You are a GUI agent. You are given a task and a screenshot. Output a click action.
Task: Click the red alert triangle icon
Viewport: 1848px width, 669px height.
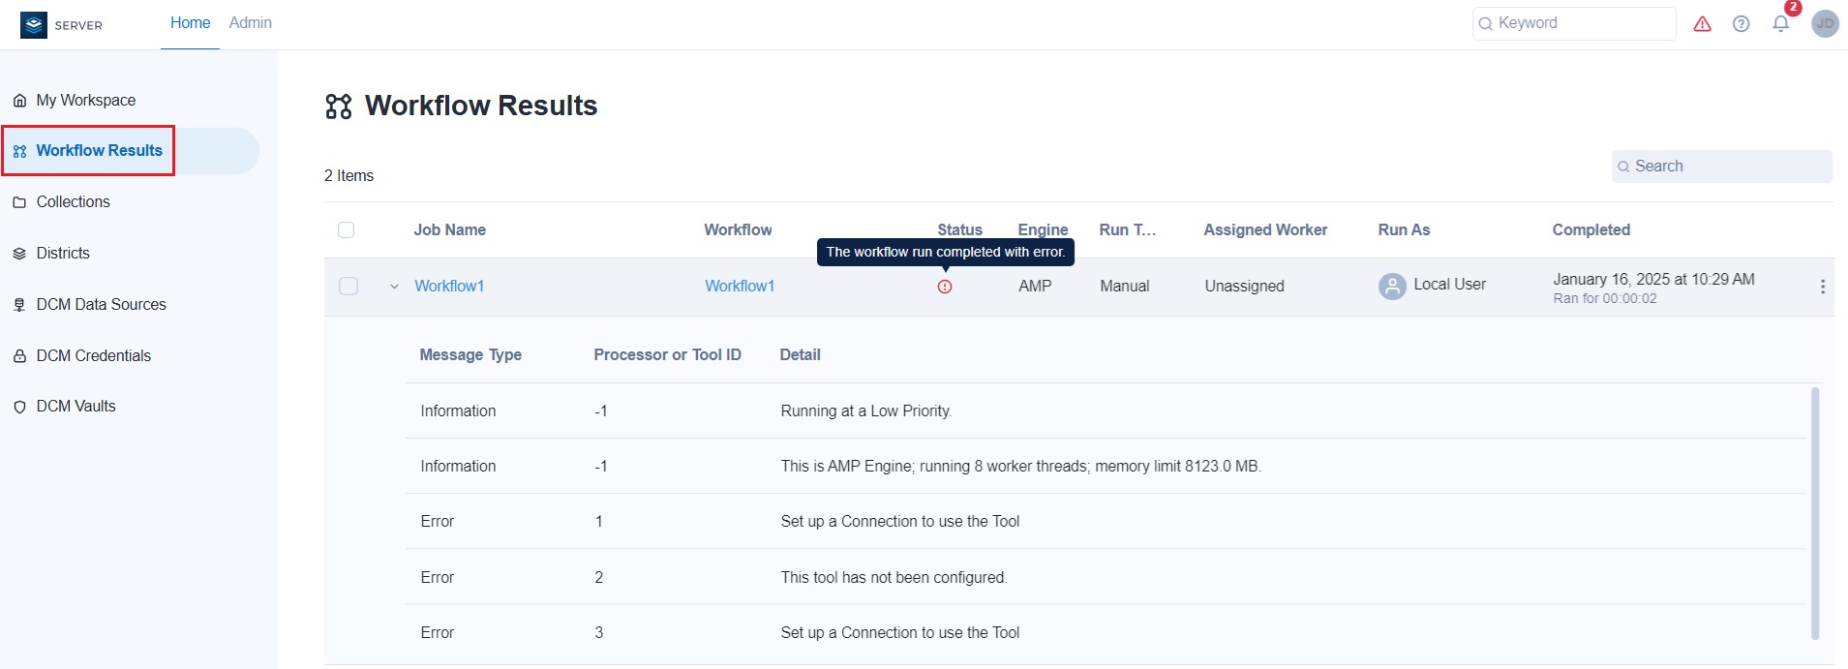click(x=1702, y=24)
